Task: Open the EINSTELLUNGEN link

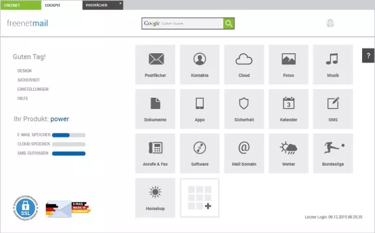Action: pyautogui.click(x=33, y=89)
